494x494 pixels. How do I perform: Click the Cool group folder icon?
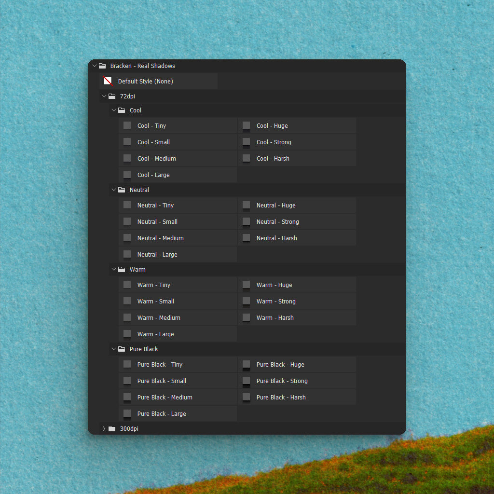tap(122, 110)
